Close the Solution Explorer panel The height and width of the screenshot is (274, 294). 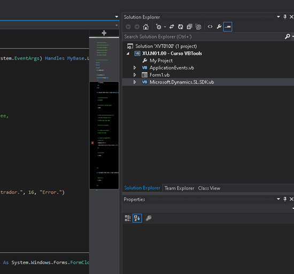click(x=291, y=17)
